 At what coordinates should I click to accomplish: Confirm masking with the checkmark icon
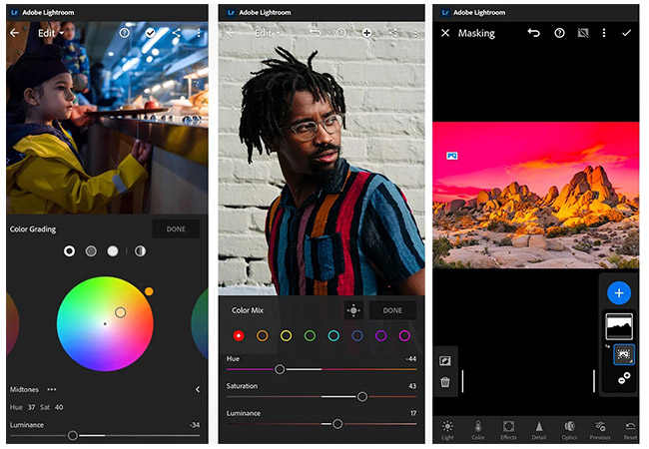tap(626, 33)
